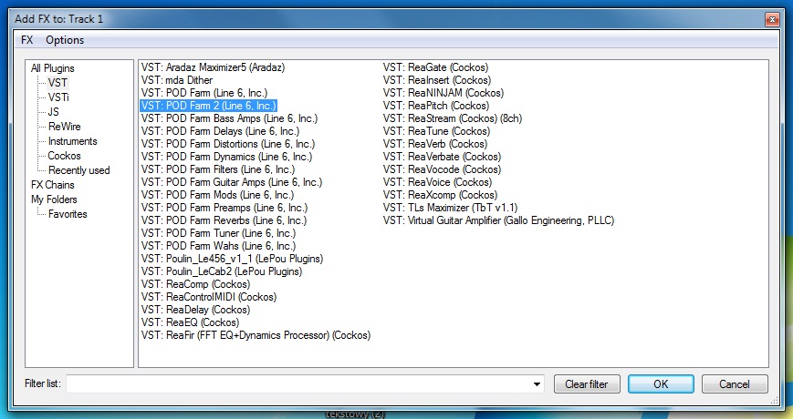Select VST: ReaDelay (Cockos)

coord(195,310)
